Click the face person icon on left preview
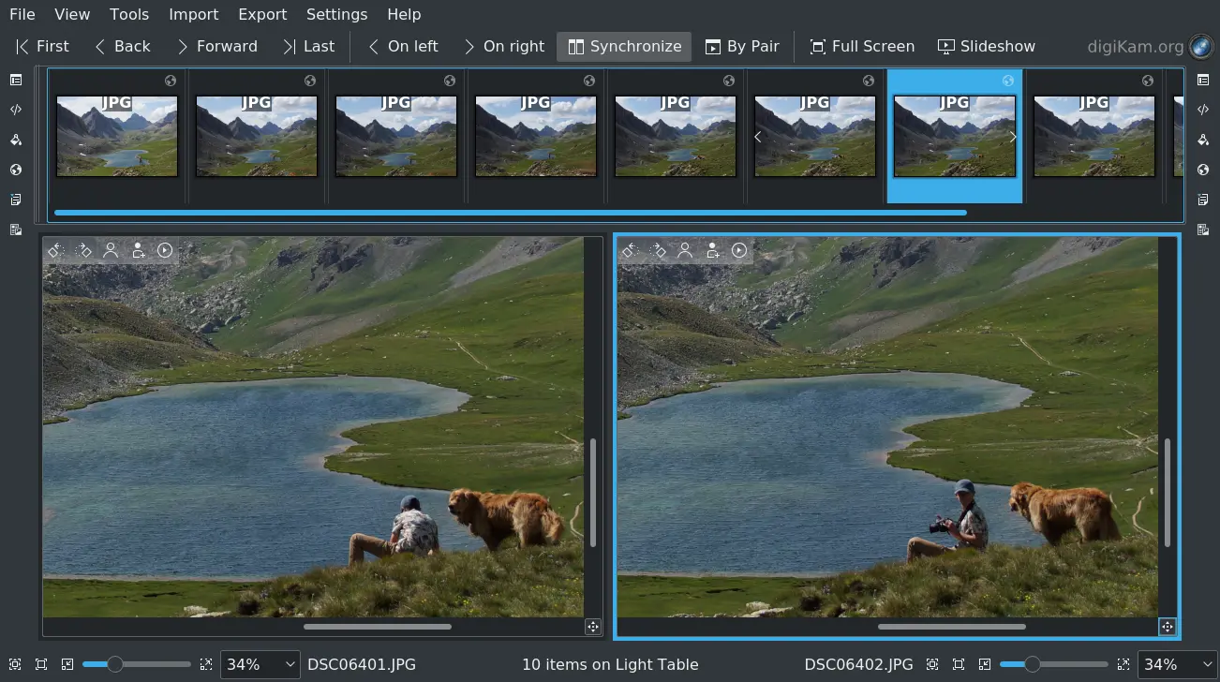 pos(111,250)
